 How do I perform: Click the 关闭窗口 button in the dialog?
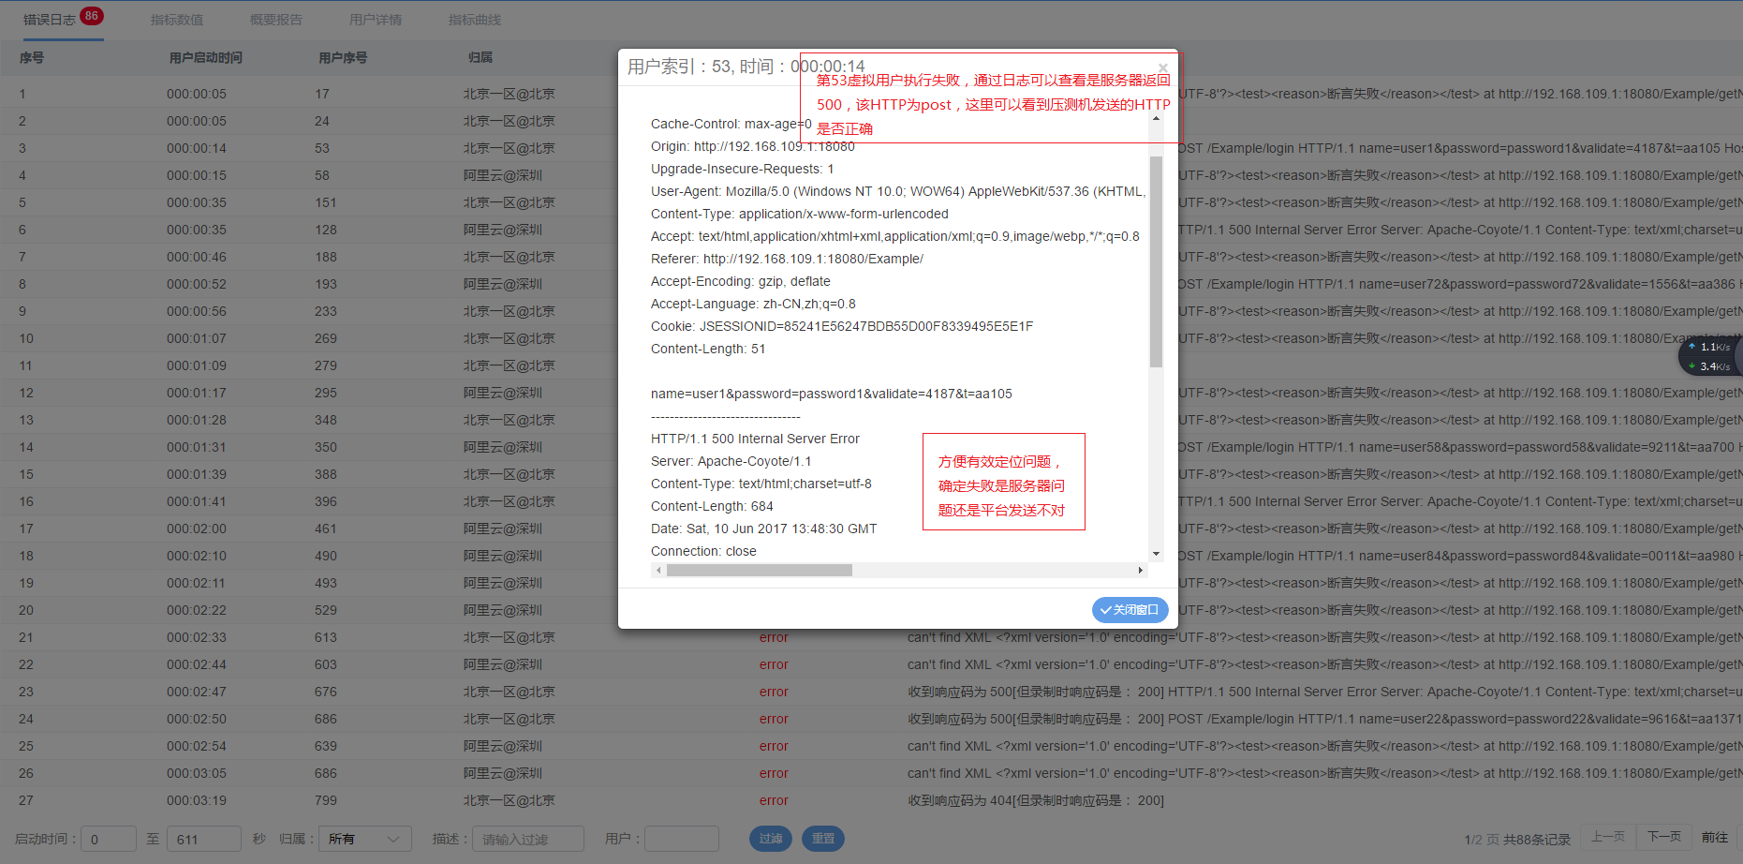[1130, 610]
